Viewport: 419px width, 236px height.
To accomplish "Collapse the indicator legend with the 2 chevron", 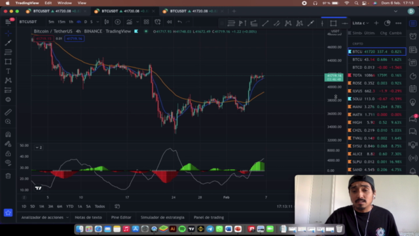I will (x=39, y=147).
